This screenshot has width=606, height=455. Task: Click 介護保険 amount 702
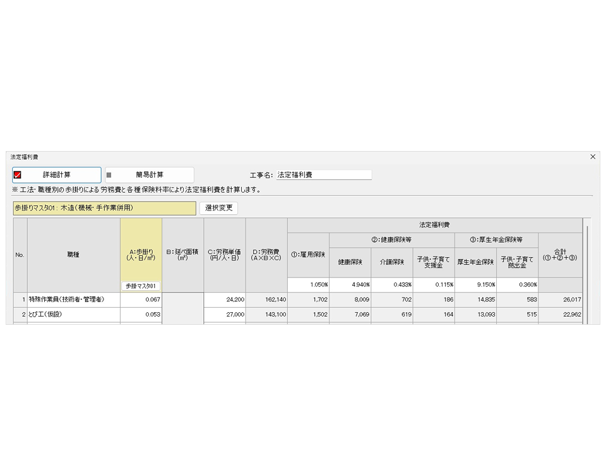tap(392, 300)
